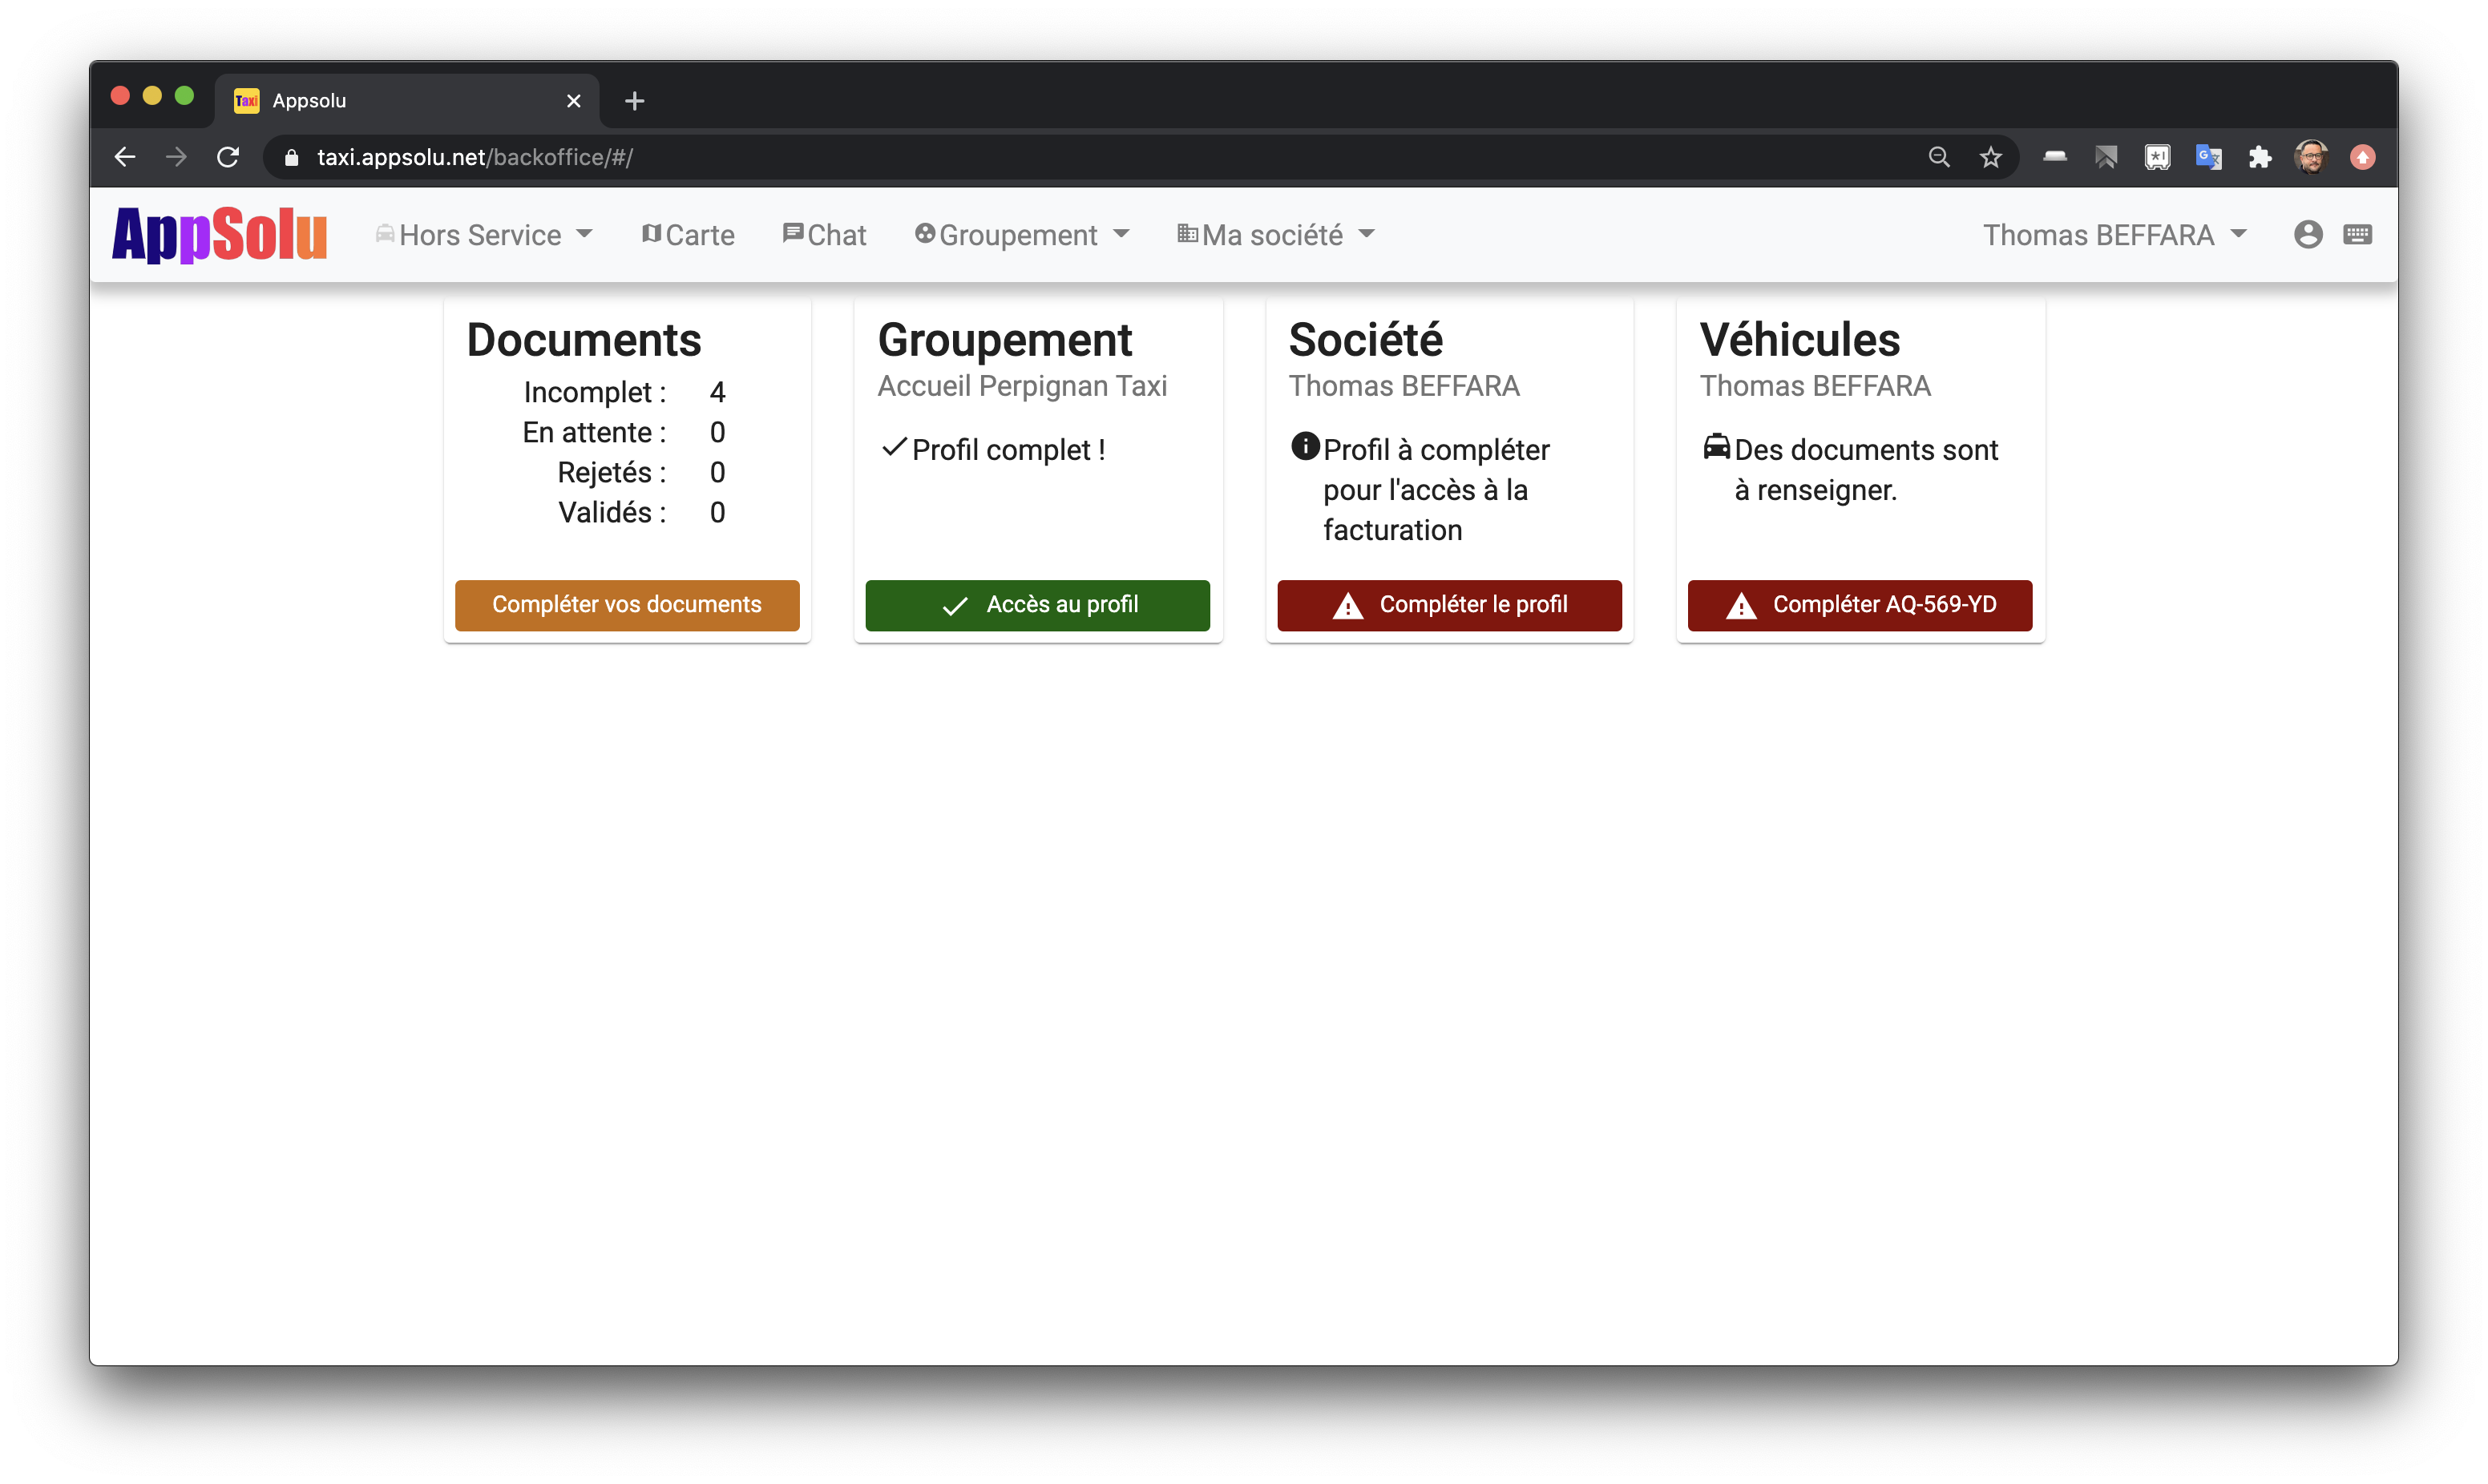Click the account circle icon in navbar

2308,234
